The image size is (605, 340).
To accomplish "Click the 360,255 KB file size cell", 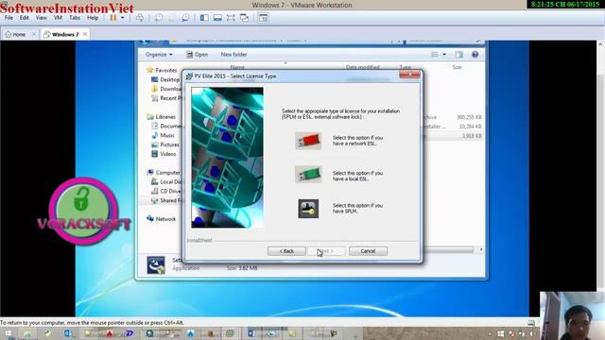I will (469, 117).
